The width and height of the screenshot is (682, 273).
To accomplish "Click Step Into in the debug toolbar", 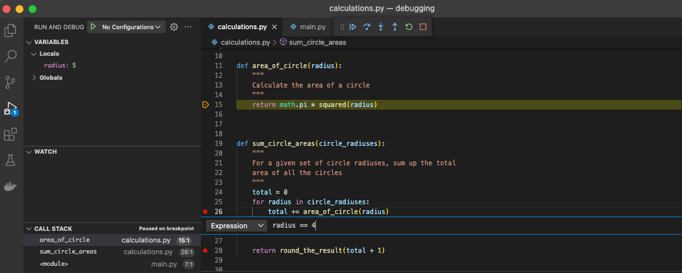I will (381, 27).
